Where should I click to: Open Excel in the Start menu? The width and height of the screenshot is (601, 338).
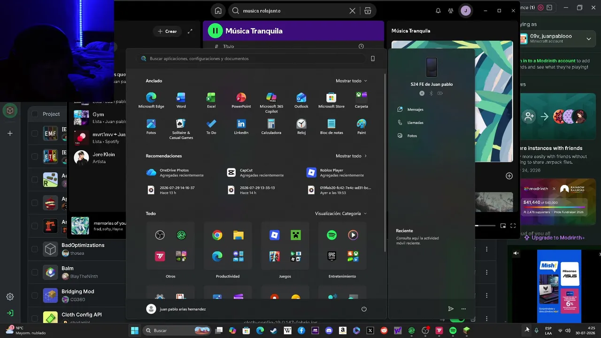(211, 100)
